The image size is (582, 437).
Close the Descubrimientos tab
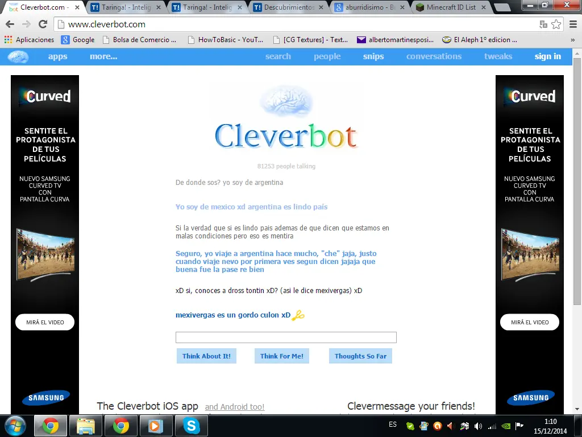[x=321, y=7]
